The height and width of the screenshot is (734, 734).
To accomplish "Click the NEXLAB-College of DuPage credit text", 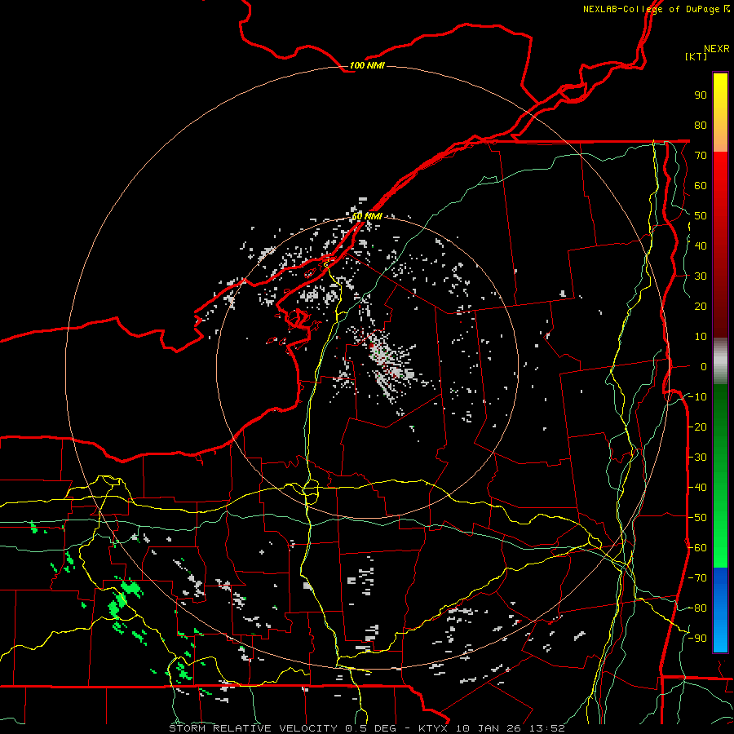I will [656, 9].
